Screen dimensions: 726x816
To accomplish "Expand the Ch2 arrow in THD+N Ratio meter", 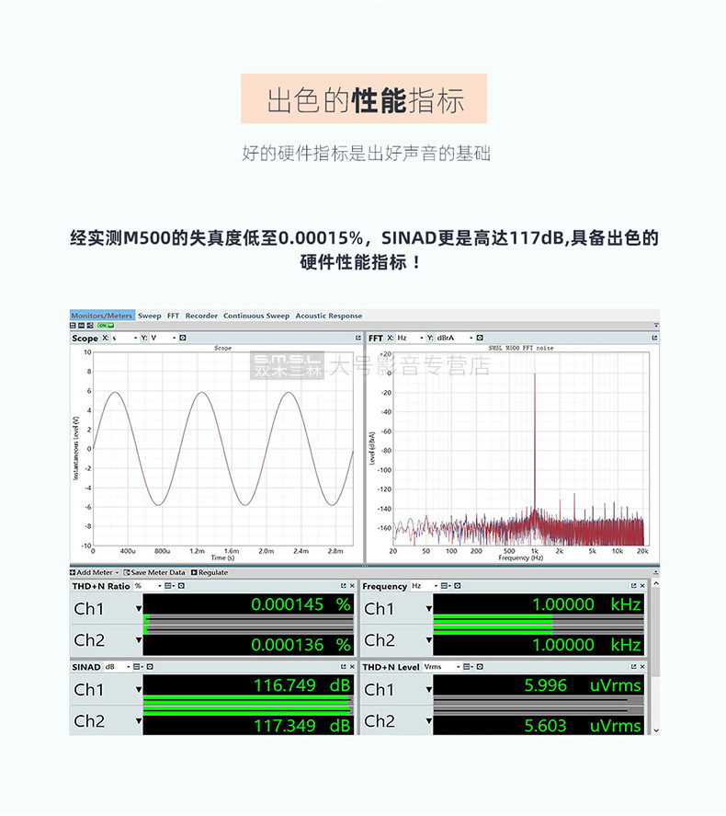I will [x=139, y=639].
